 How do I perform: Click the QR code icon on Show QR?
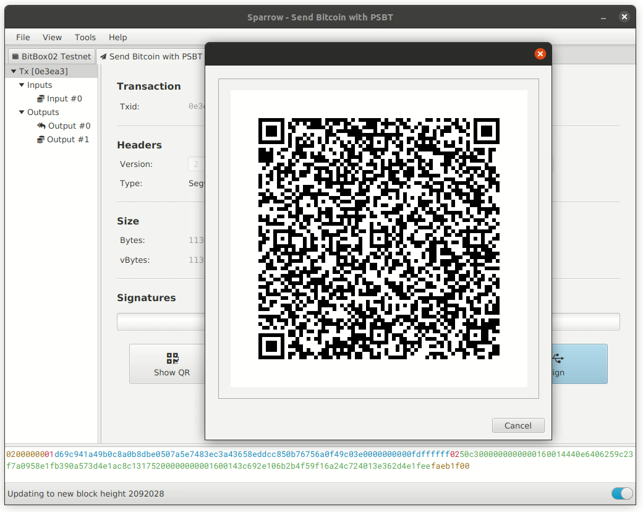tap(172, 358)
